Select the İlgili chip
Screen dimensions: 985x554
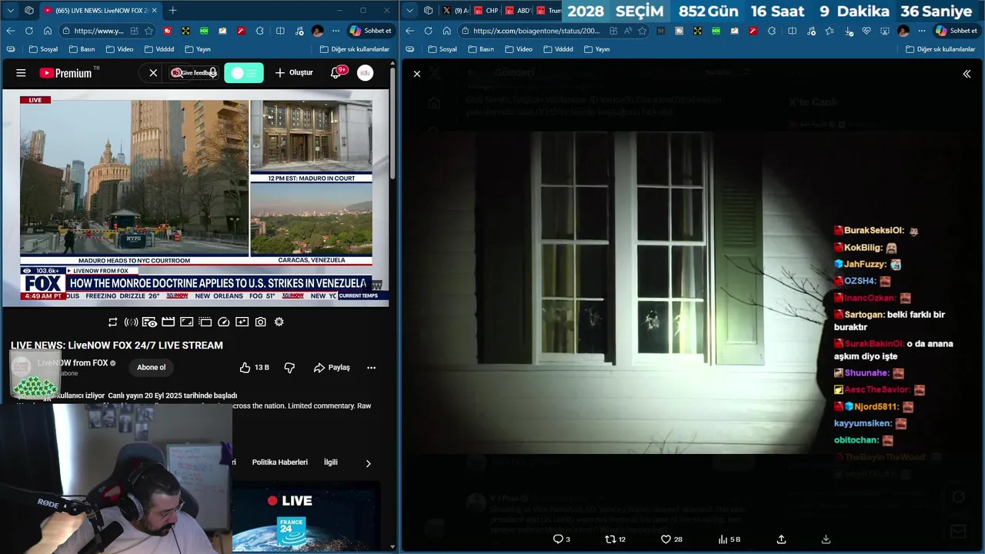(x=331, y=462)
